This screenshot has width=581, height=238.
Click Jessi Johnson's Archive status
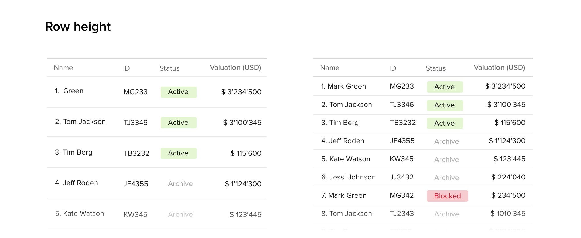pyautogui.click(x=447, y=178)
